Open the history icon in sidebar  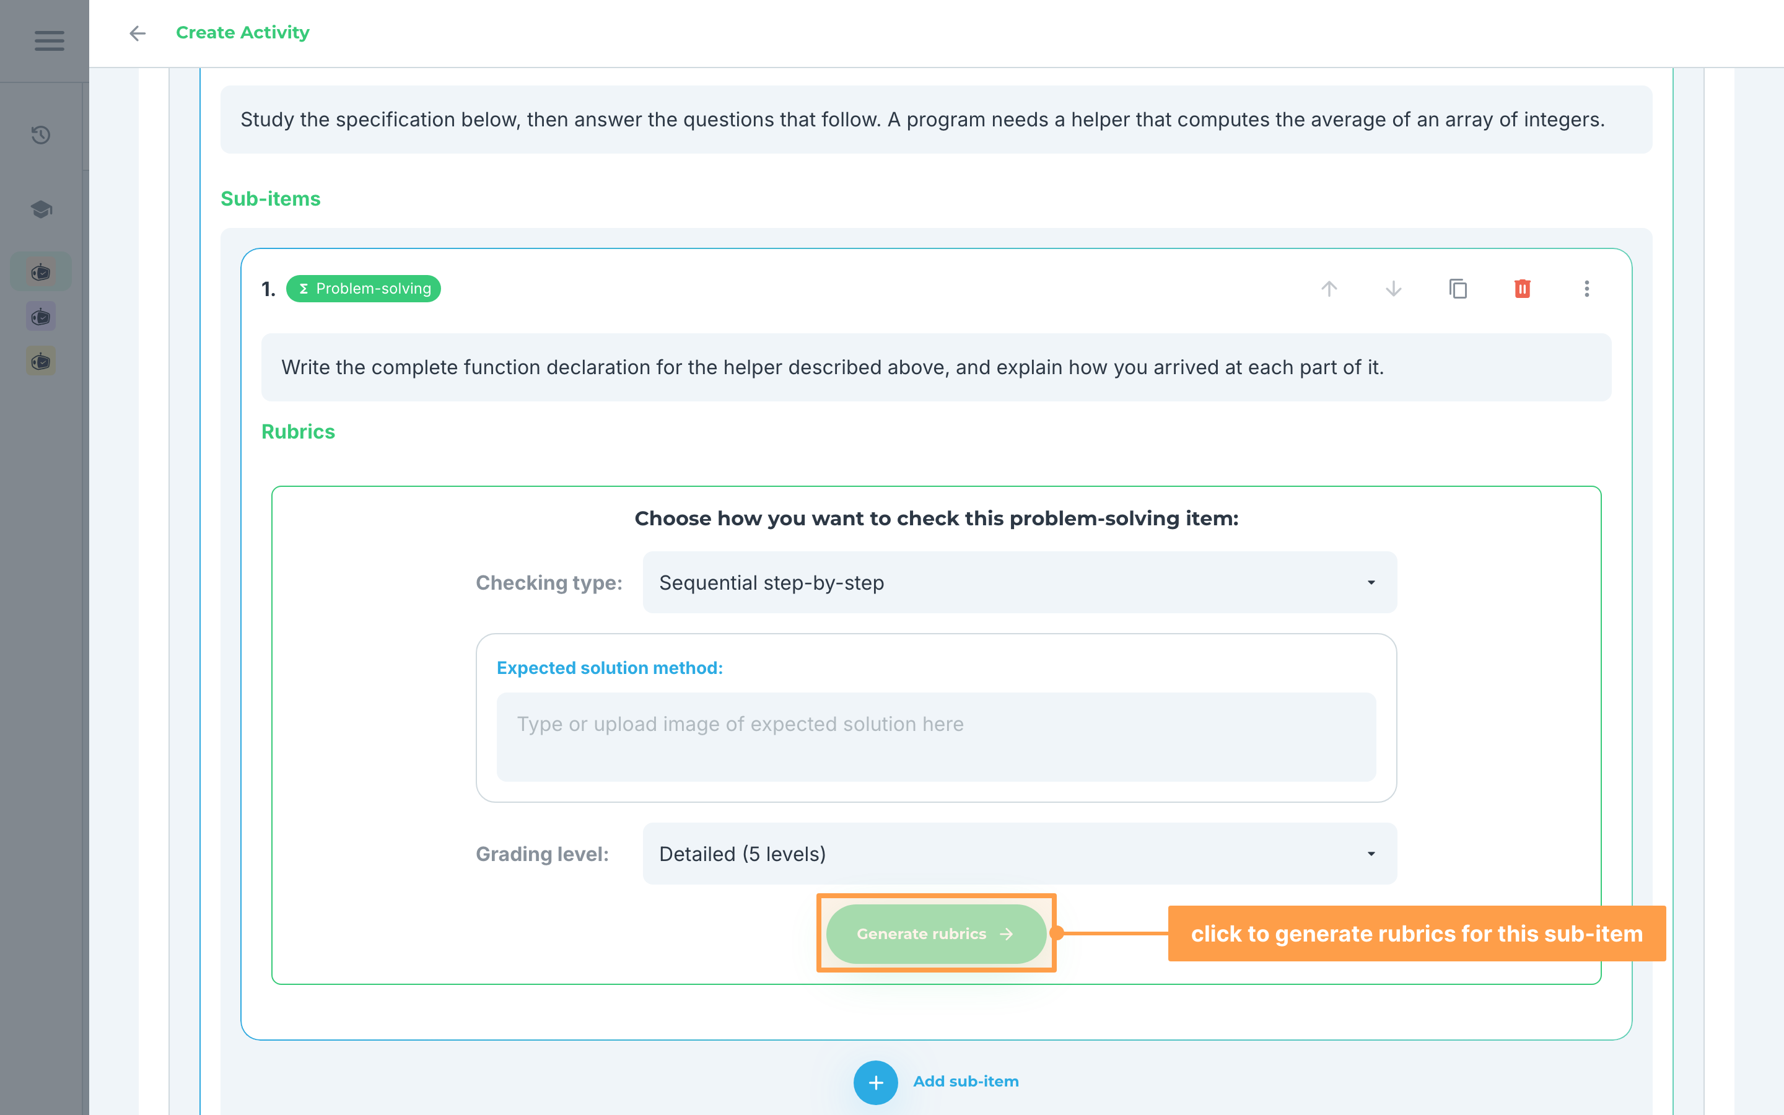40,135
